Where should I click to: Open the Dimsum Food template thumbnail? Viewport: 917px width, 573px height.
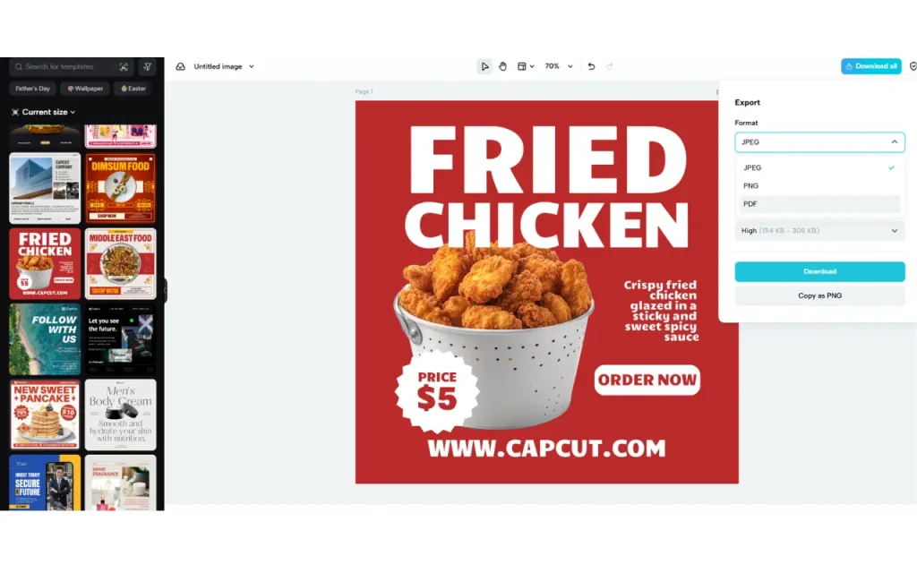(121, 188)
